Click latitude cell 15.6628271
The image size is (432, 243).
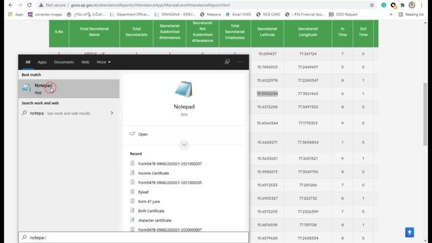[x=267, y=142]
